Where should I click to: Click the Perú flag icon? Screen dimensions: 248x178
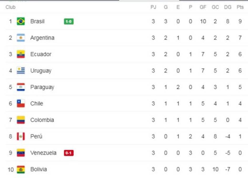(x=21, y=136)
